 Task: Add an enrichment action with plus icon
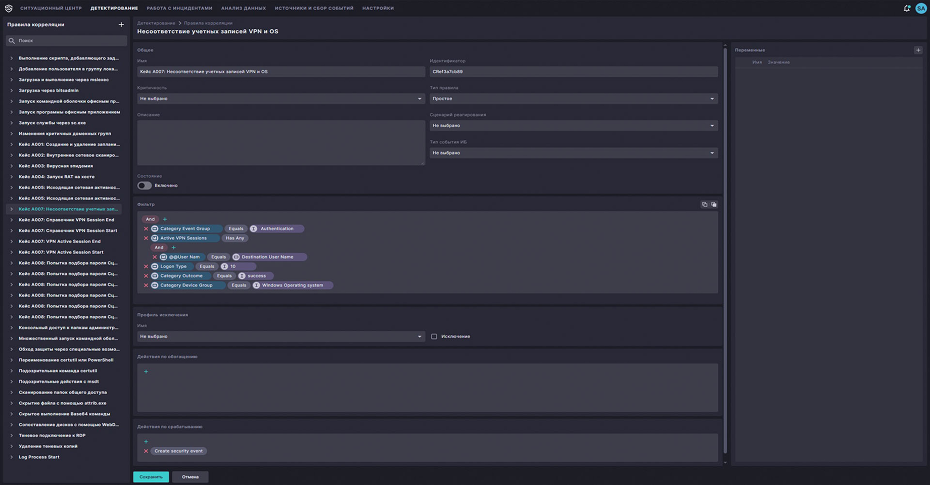pyautogui.click(x=146, y=372)
